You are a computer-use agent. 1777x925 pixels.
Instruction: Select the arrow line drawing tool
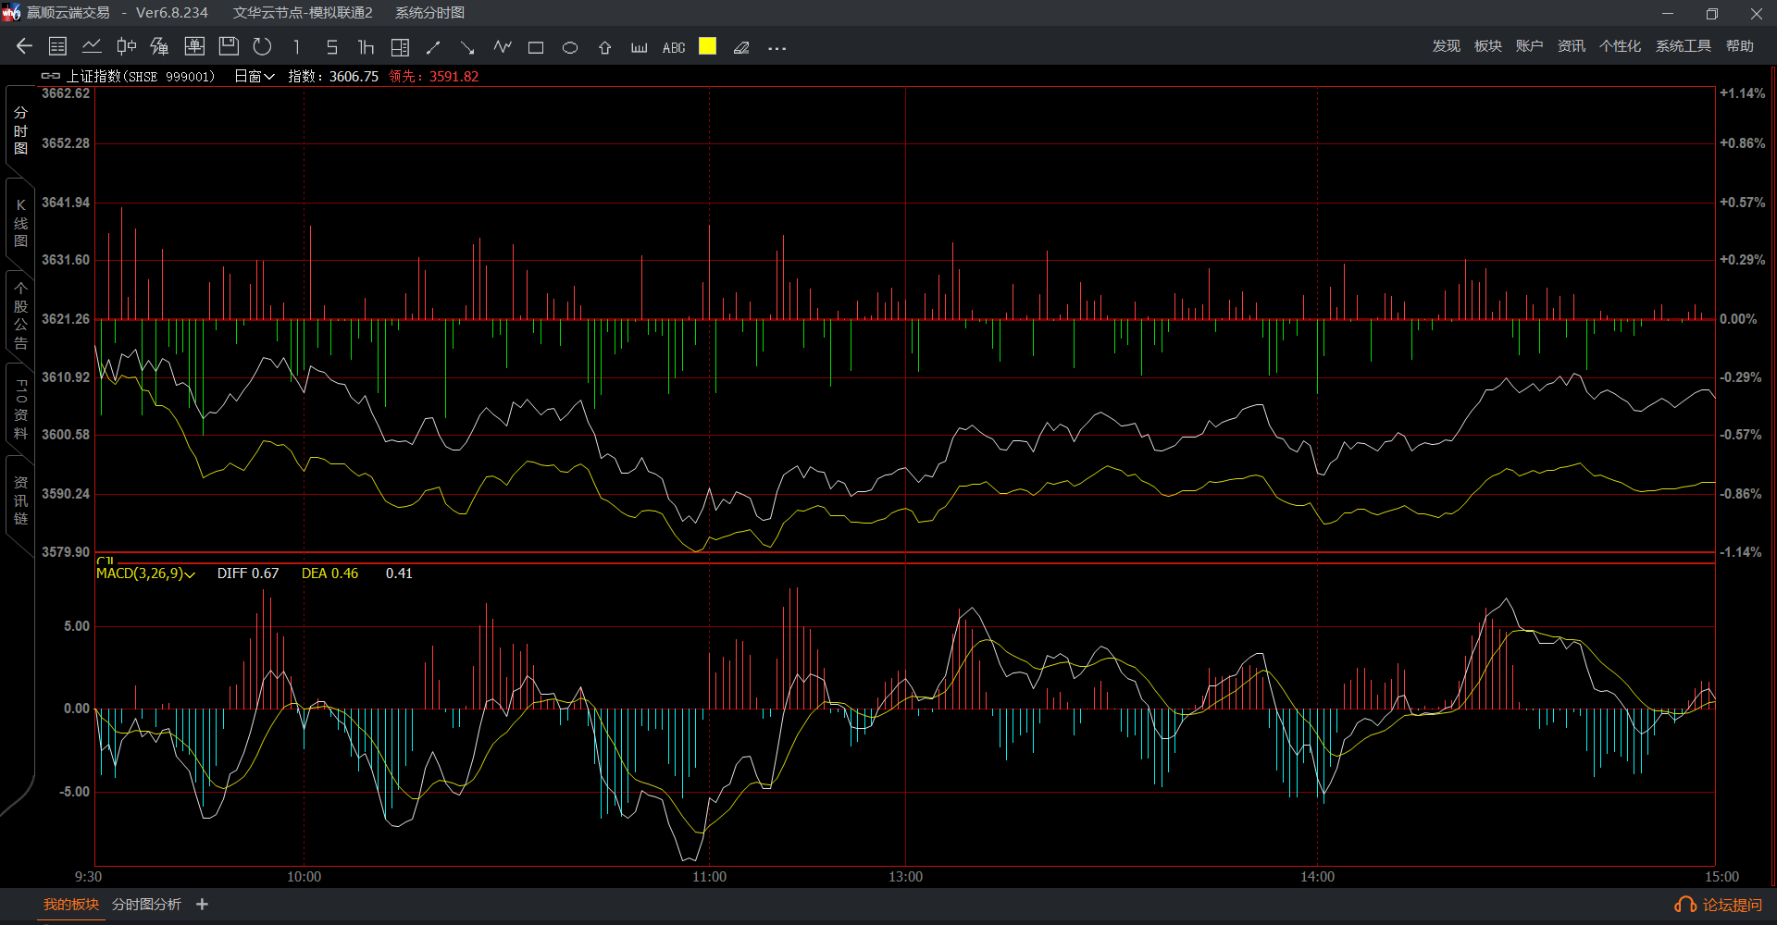[467, 47]
